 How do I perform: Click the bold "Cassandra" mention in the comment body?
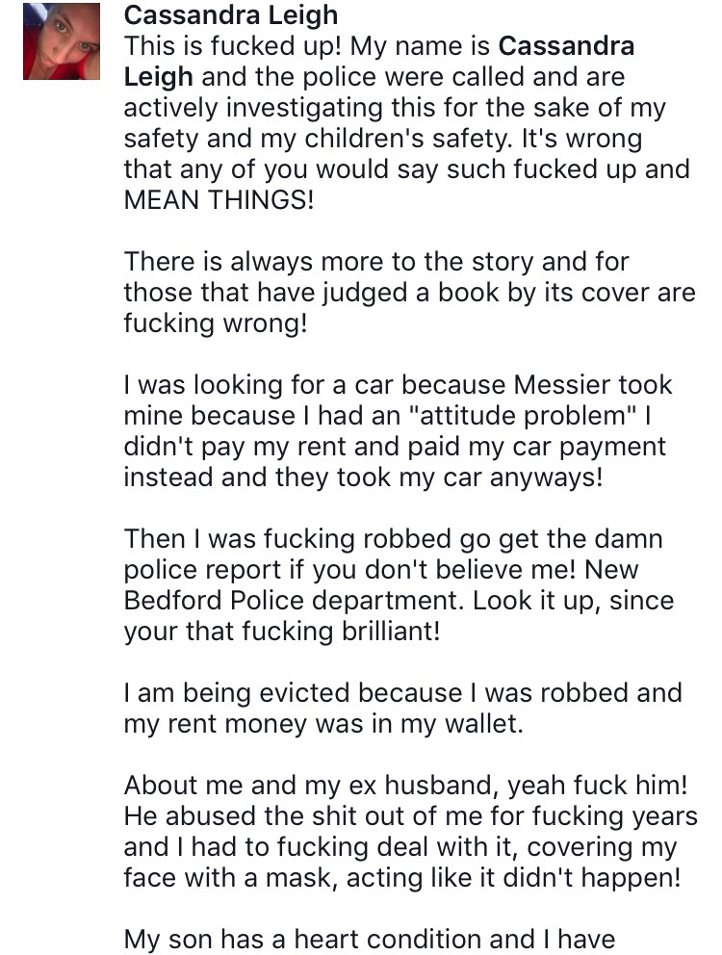567,45
